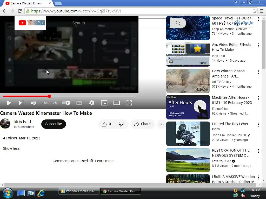This screenshot has height=199, width=266.
Task: Open options menu for John Lee Hooker video
Action: (258, 125)
